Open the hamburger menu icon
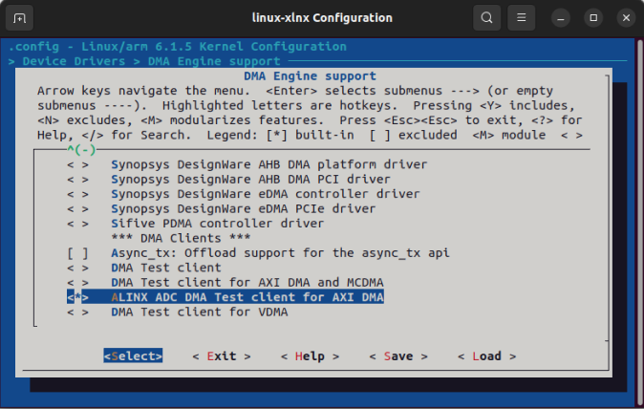The height and width of the screenshot is (409, 644). coord(521,17)
